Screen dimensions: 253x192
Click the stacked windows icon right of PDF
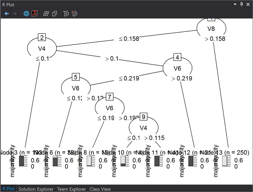tap(46, 13)
